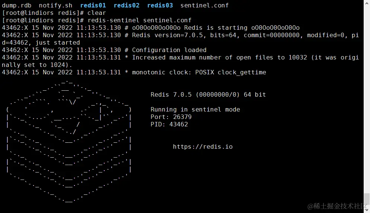Click the https://redis.io link
Image resolution: width=370 pixels, height=213 pixels.
[202, 147]
